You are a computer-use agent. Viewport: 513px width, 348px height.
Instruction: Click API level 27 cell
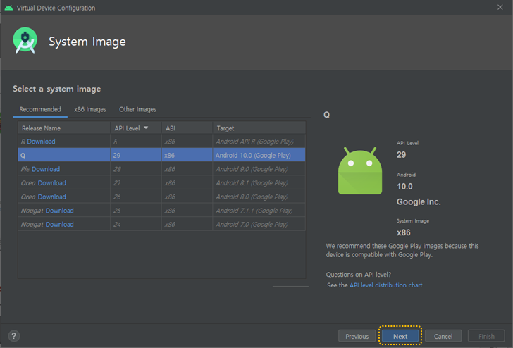pos(136,183)
